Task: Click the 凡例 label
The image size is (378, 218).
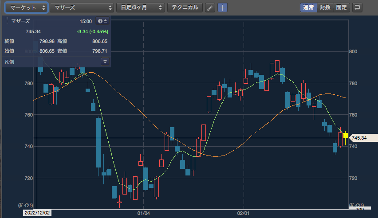Action: pos(9,62)
